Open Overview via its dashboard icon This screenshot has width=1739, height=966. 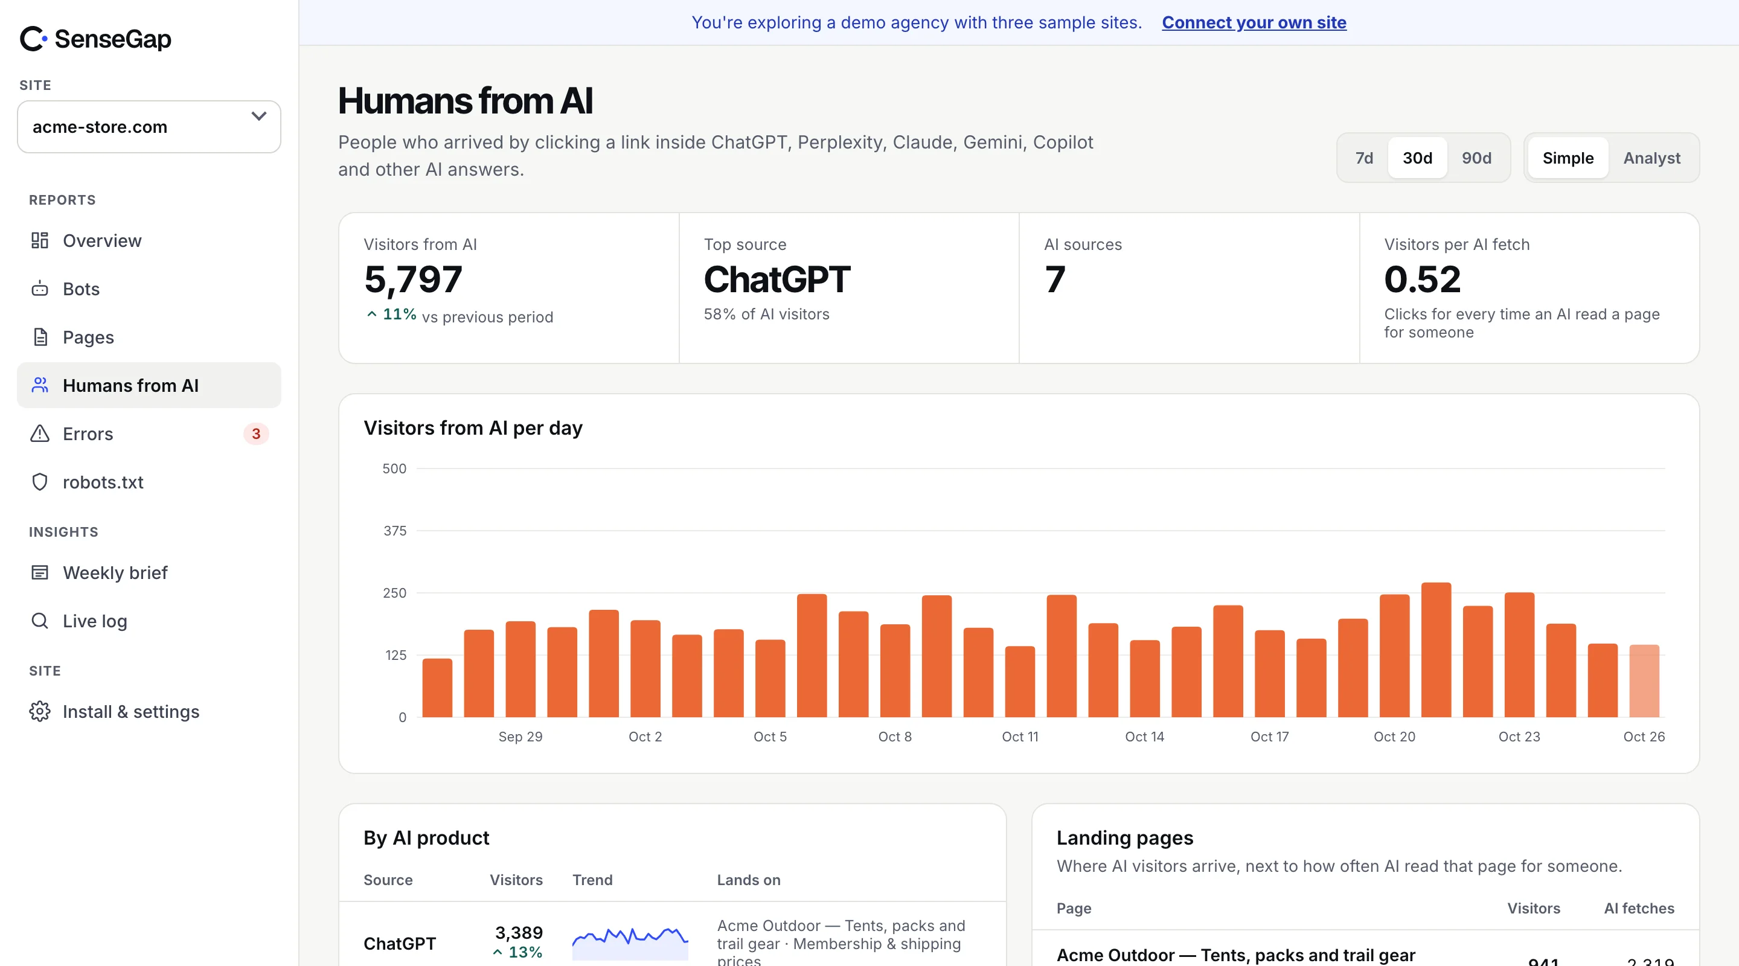click(x=40, y=240)
